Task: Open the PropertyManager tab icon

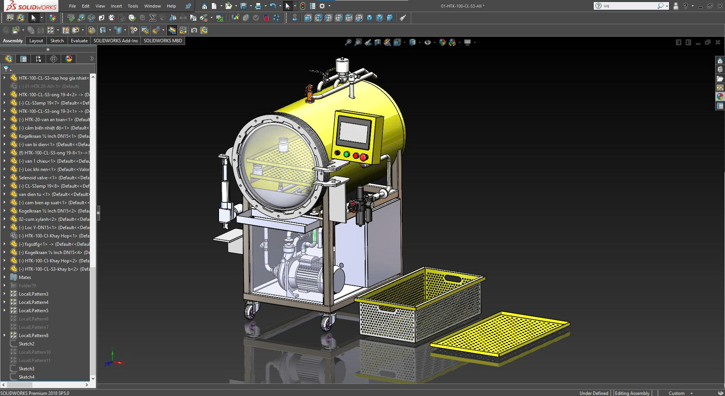Action: coord(23,59)
